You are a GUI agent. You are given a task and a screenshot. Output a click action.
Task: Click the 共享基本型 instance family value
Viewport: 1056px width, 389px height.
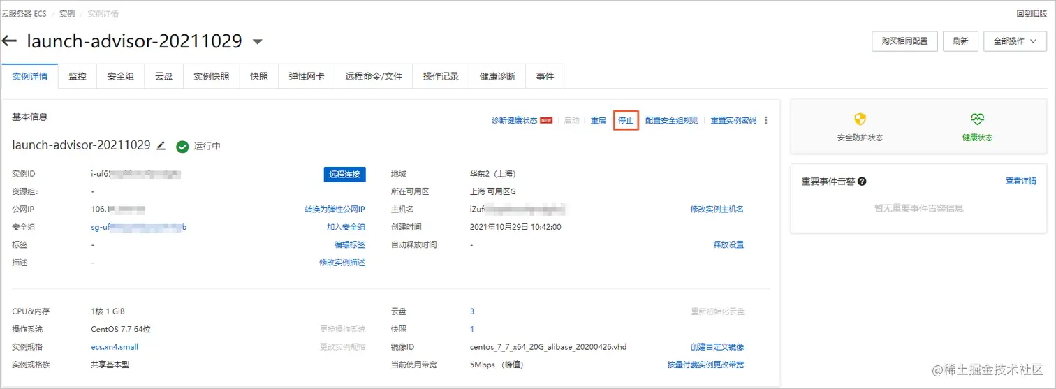pos(110,365)
